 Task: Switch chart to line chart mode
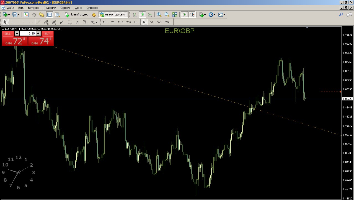150,15
